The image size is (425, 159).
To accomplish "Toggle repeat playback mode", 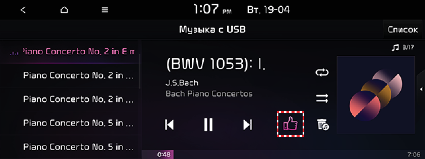I will pyautogui.click(x=322, y=72).
